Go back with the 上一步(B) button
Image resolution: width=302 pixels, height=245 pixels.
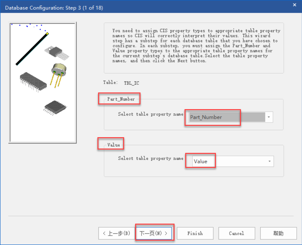click(116, 233)
